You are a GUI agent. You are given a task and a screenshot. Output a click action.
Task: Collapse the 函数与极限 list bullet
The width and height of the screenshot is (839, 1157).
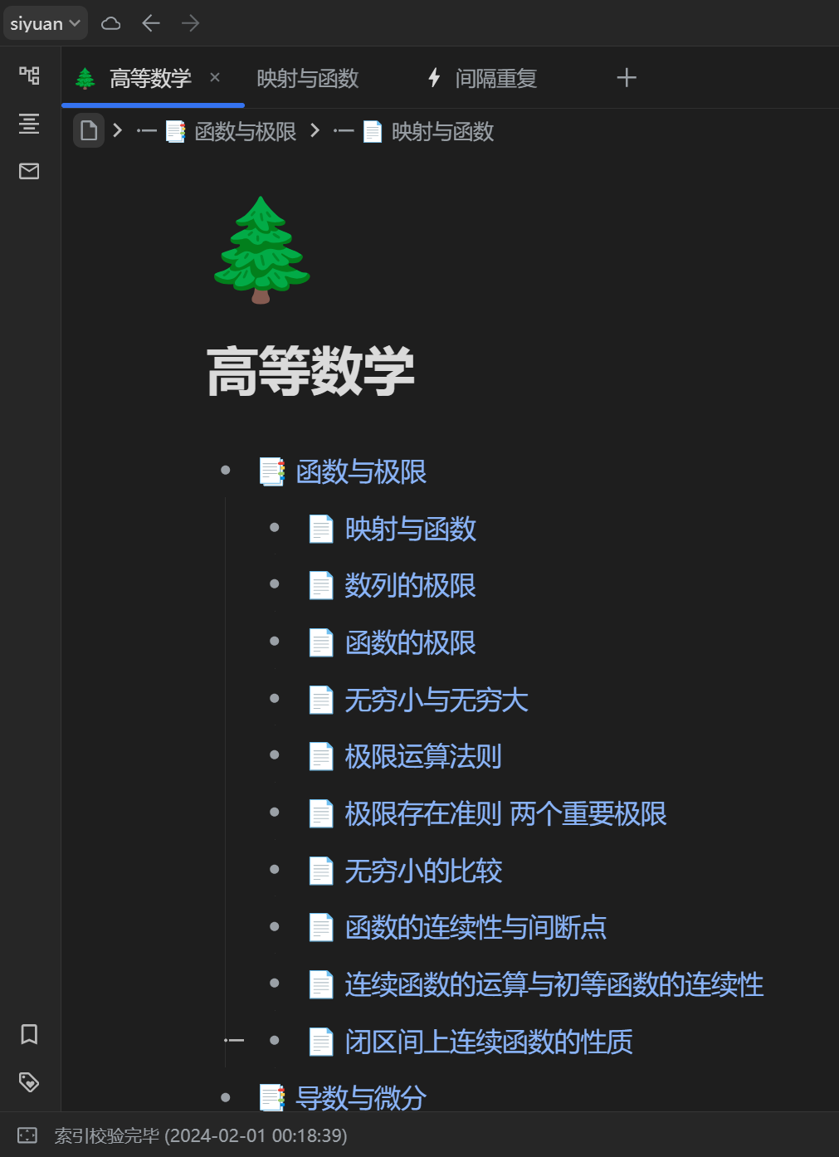click(226, 470)
